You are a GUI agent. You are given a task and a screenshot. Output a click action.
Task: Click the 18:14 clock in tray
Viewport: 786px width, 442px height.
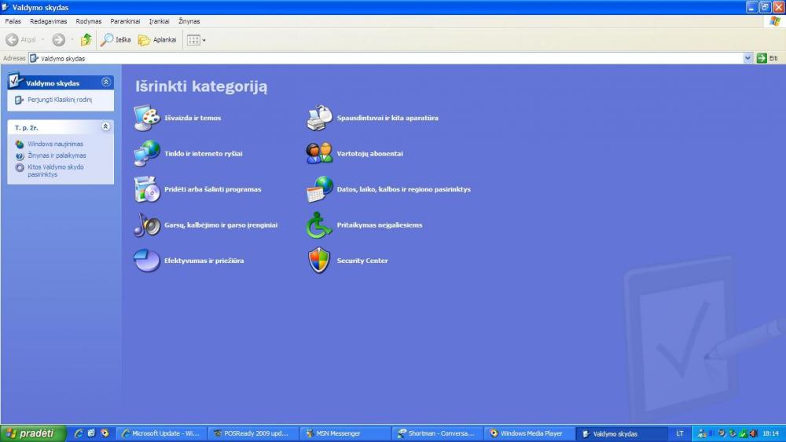click(770, 433)
